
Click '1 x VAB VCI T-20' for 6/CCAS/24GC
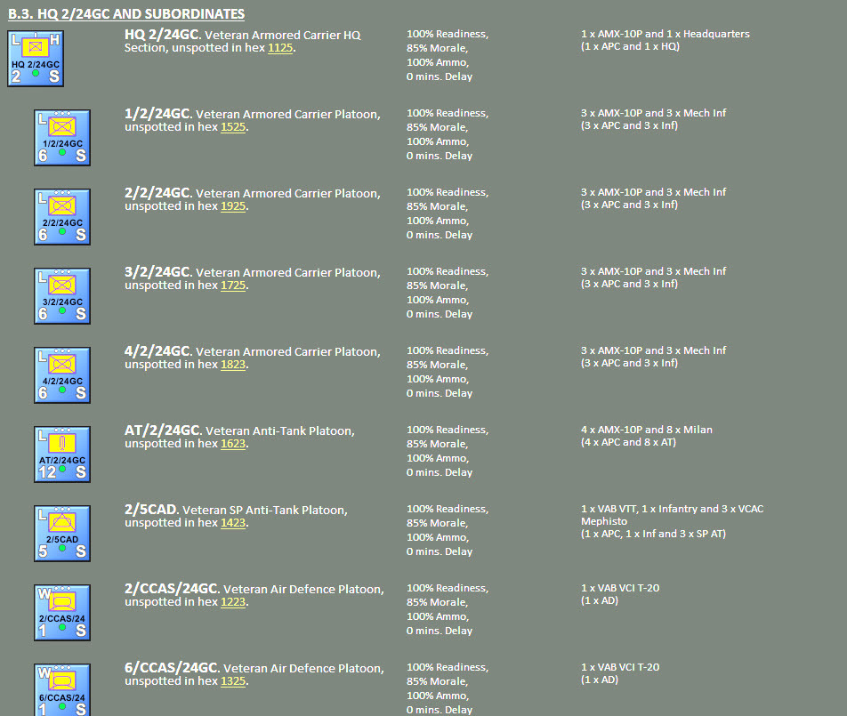(620, 667)
